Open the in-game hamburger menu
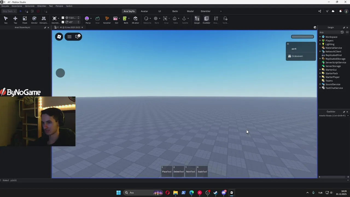This screenshot has height=197, width=350. (x=69, y=37)
